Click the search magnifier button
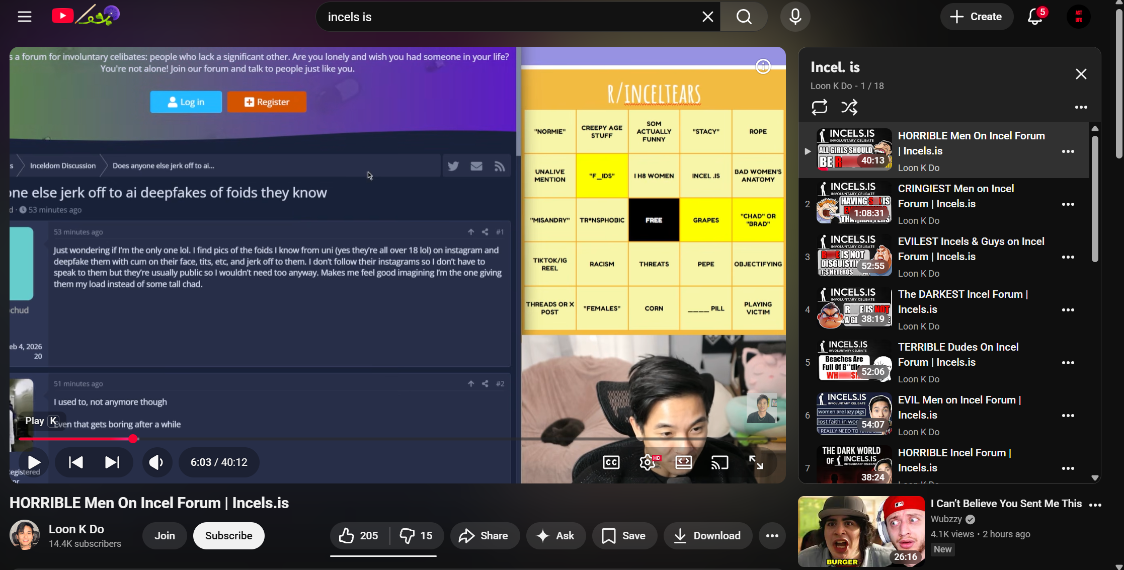 [744, 17]
